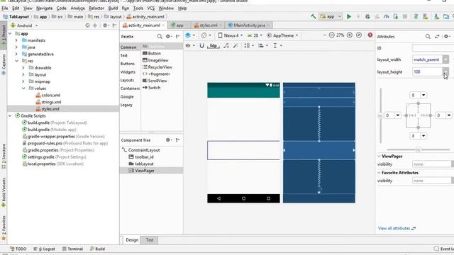Open the Logcat tool window
The image size is (454, 255).
[44, 249]
